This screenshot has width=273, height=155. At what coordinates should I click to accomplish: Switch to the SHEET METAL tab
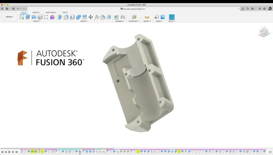pos(51,12)
